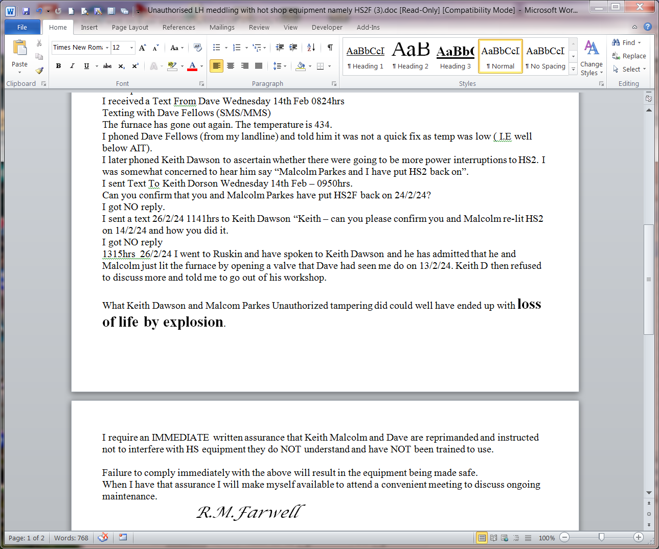Open the Numbering list dropdown
The image size is (659, 549).
click(x=246, y=48)
